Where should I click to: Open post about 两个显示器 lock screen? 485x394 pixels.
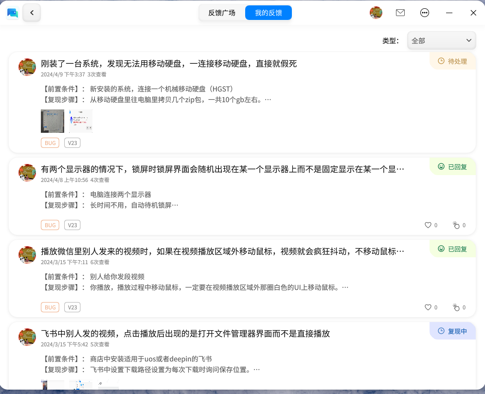222,169
